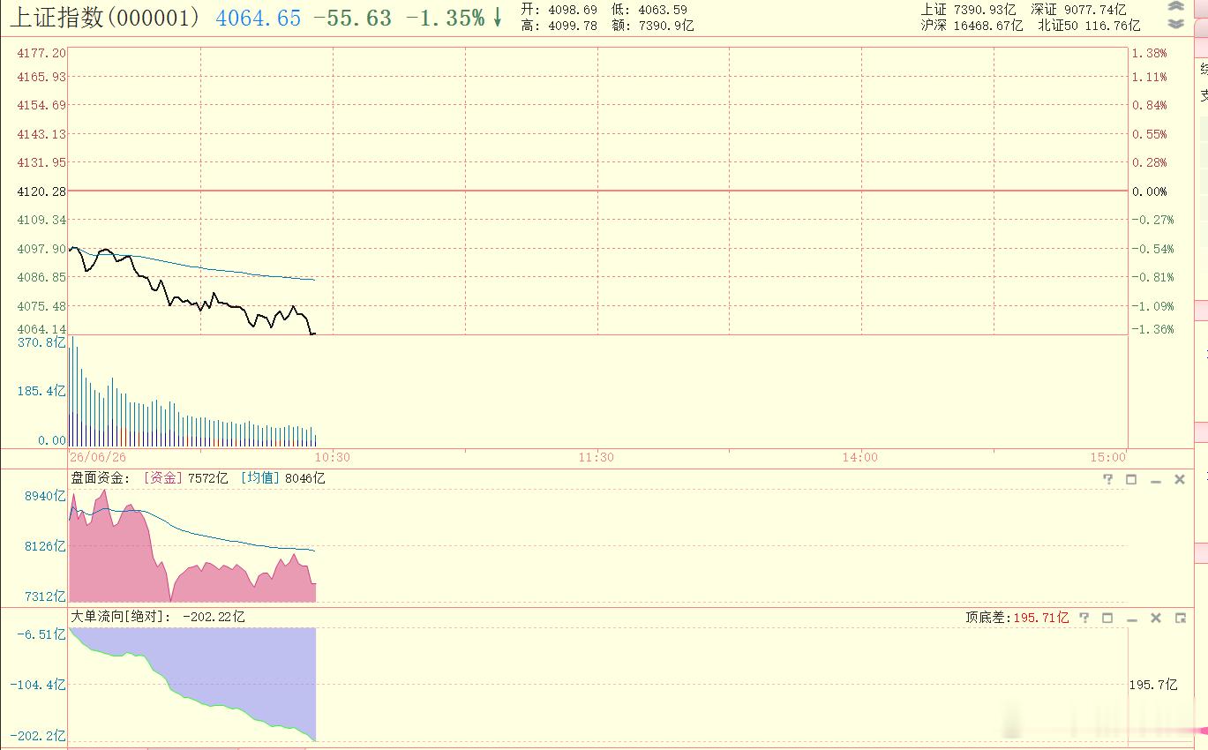Click the 大单流向[绝对] panel label

point(119,617)
